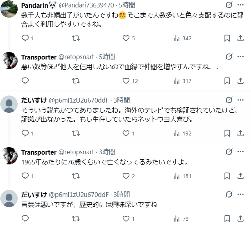Click だいすけ's profile avatar on 3時間 reply
Viewport: 251px width, 229px height.
click(9, 104)
